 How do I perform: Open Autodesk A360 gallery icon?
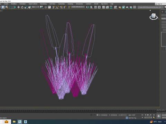pos(135,7)
